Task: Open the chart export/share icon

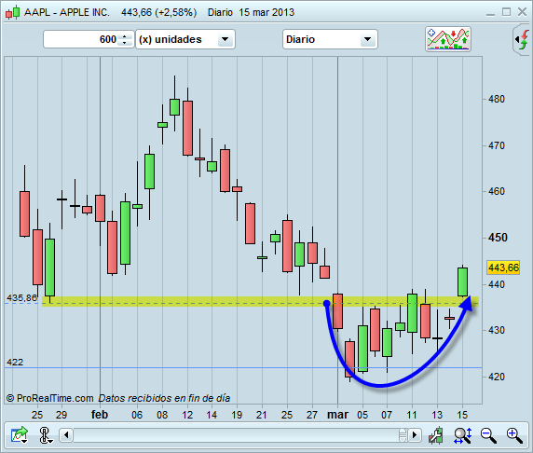Action: pos(19,435)
